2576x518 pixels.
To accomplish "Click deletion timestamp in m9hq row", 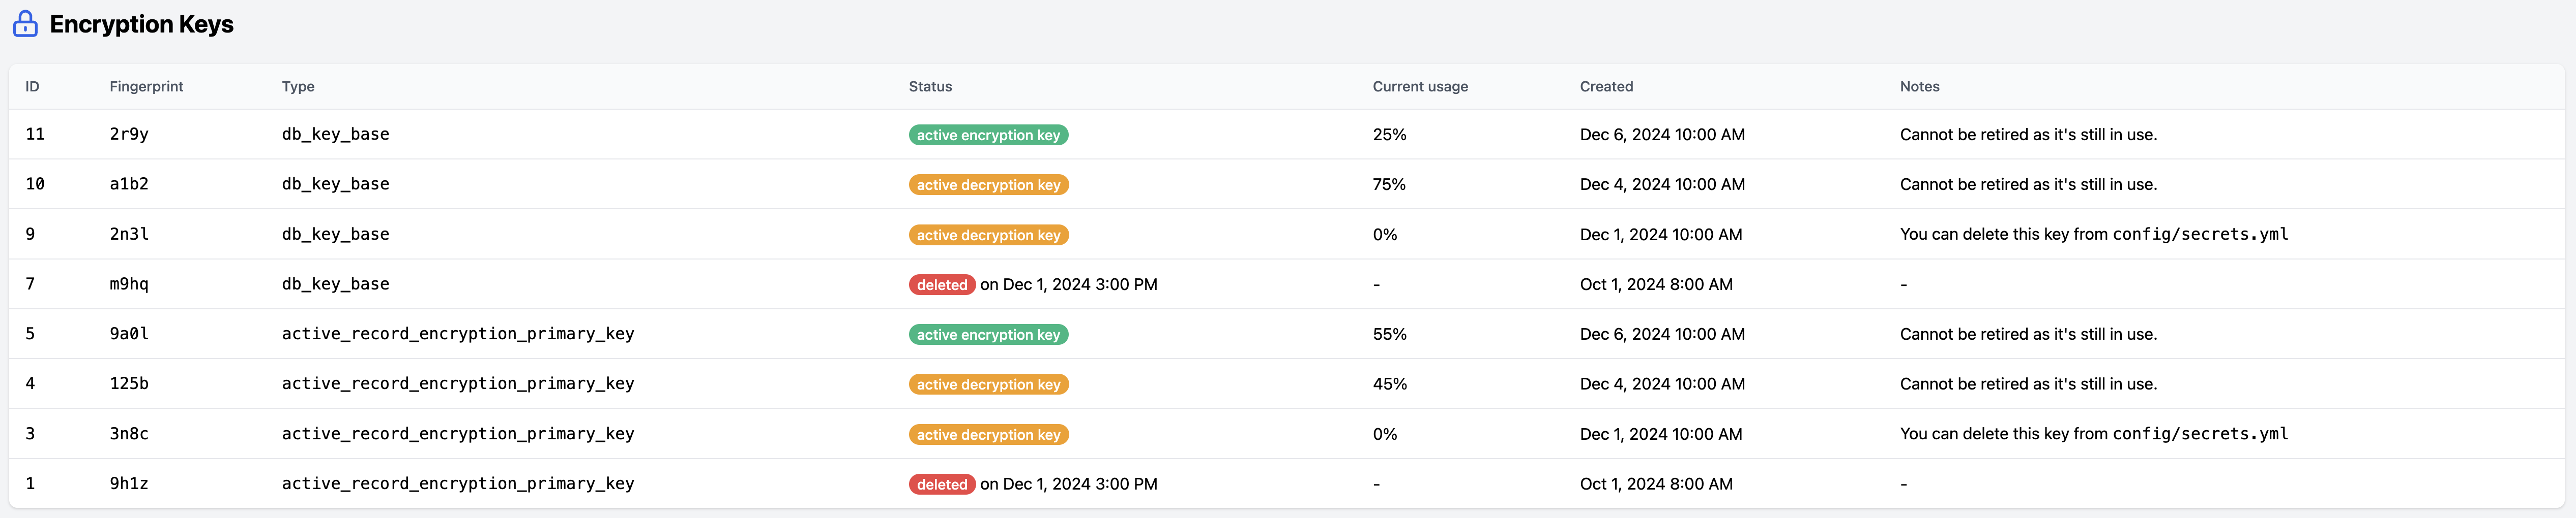I will click(x=1069, y=284).
